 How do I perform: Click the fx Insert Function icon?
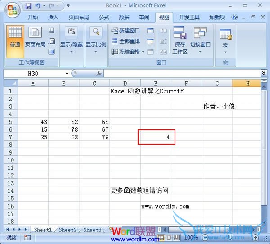(x=99, y=73)
